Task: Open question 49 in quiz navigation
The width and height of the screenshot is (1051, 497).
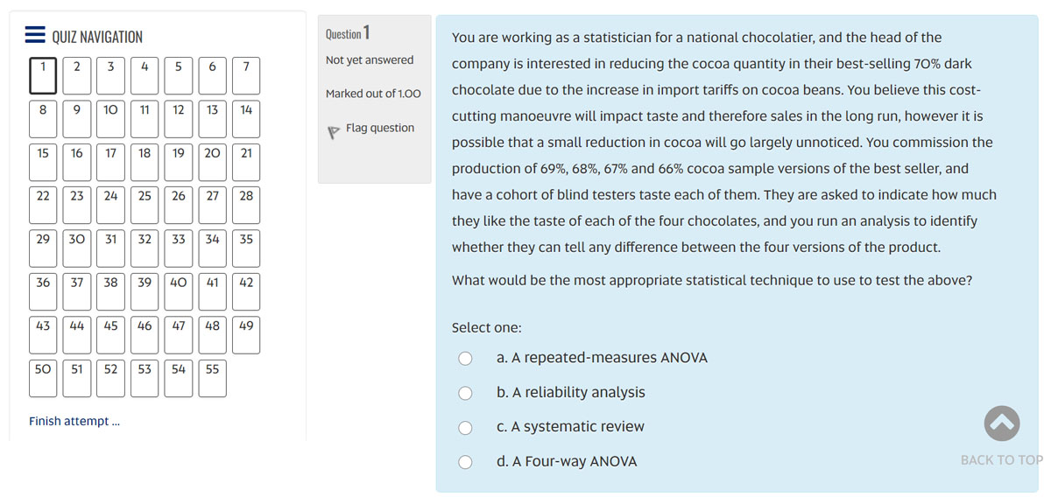Action: (246, 335)
